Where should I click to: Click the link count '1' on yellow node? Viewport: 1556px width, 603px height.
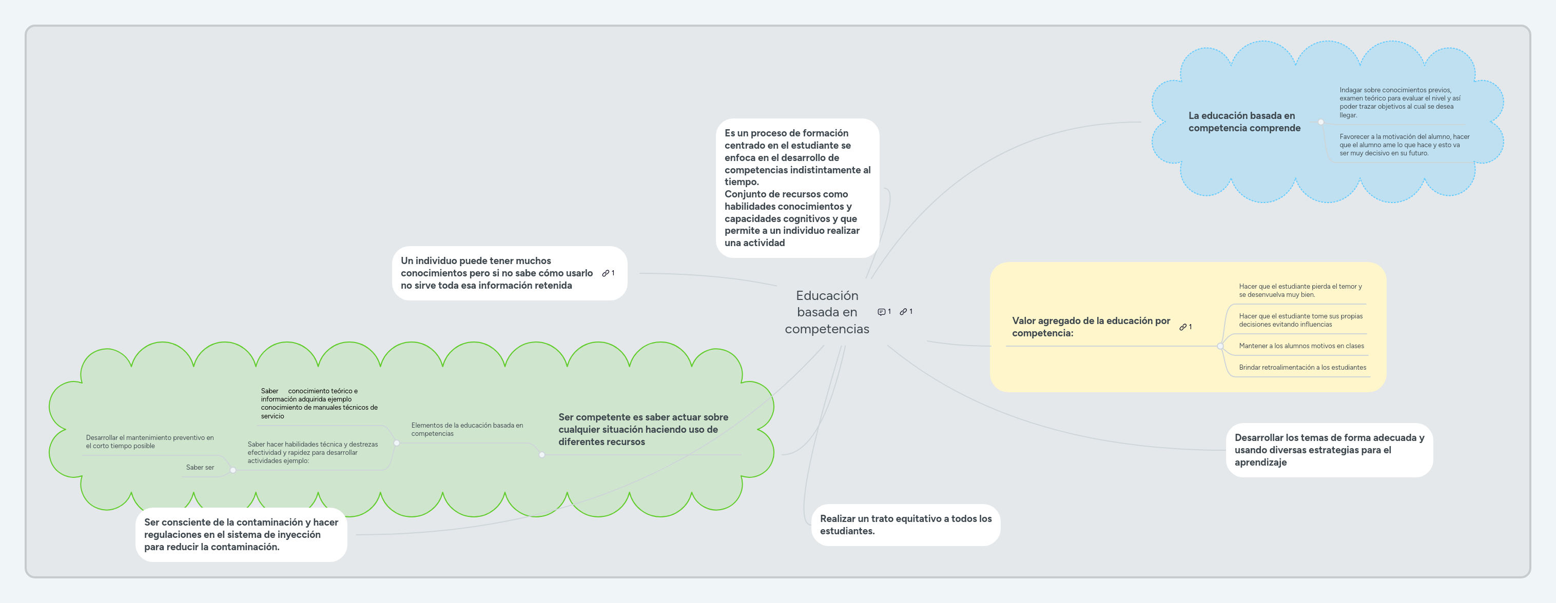pyautogui.click(x=1191, y=328)
